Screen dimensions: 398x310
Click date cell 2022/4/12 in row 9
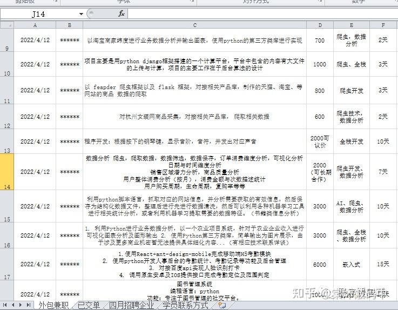click(35, 40)
